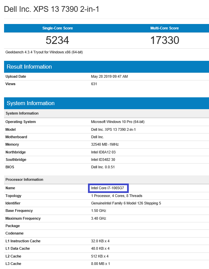Image resolution: width=209 pixels, height=269 pixels.
Task: Select L1 data cache value 48.0 KB x 4
Action: (100, 248)
